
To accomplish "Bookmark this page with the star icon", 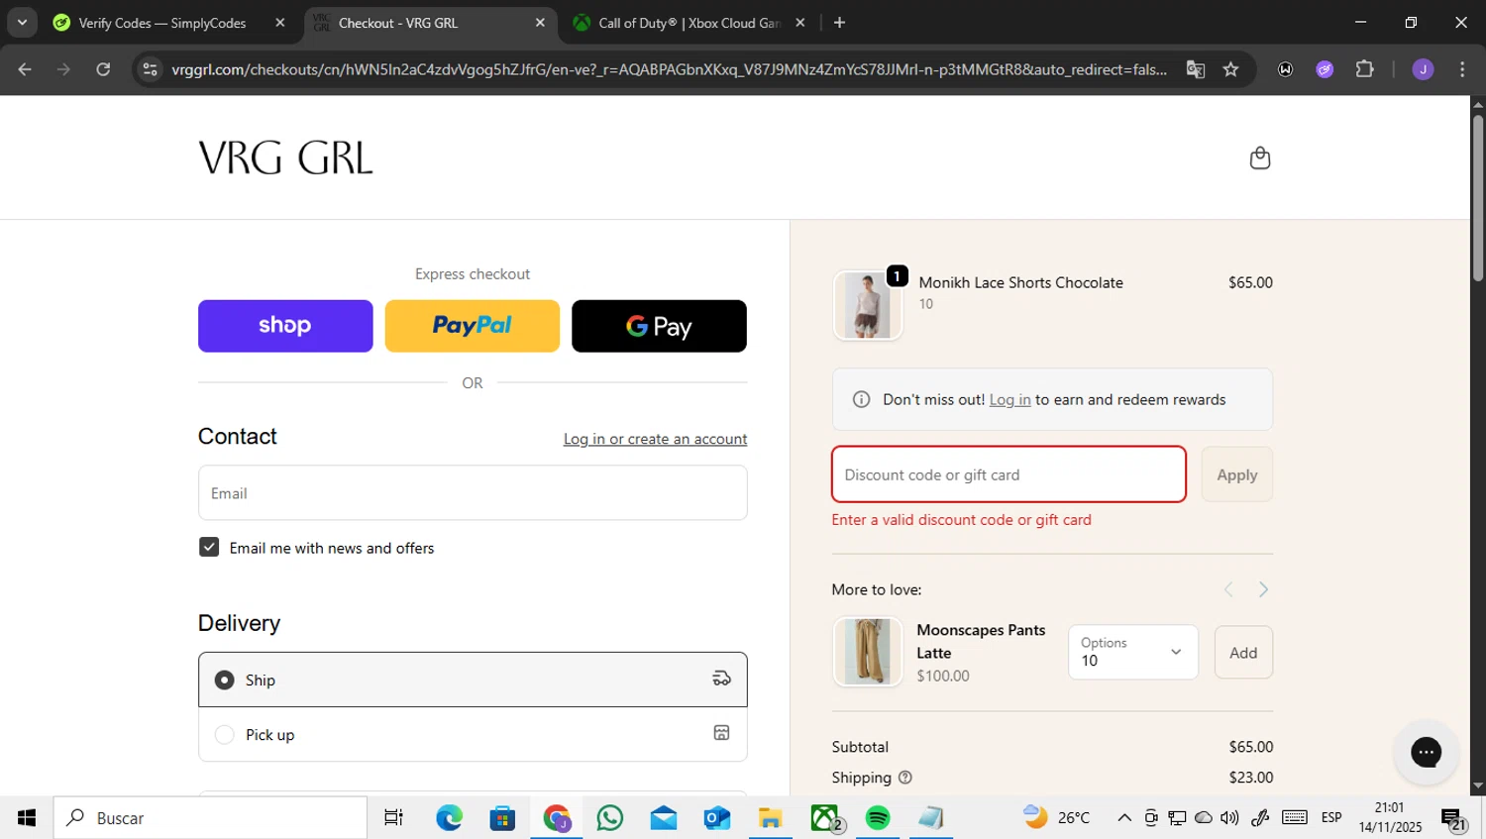I will (x=1230, y=69).
